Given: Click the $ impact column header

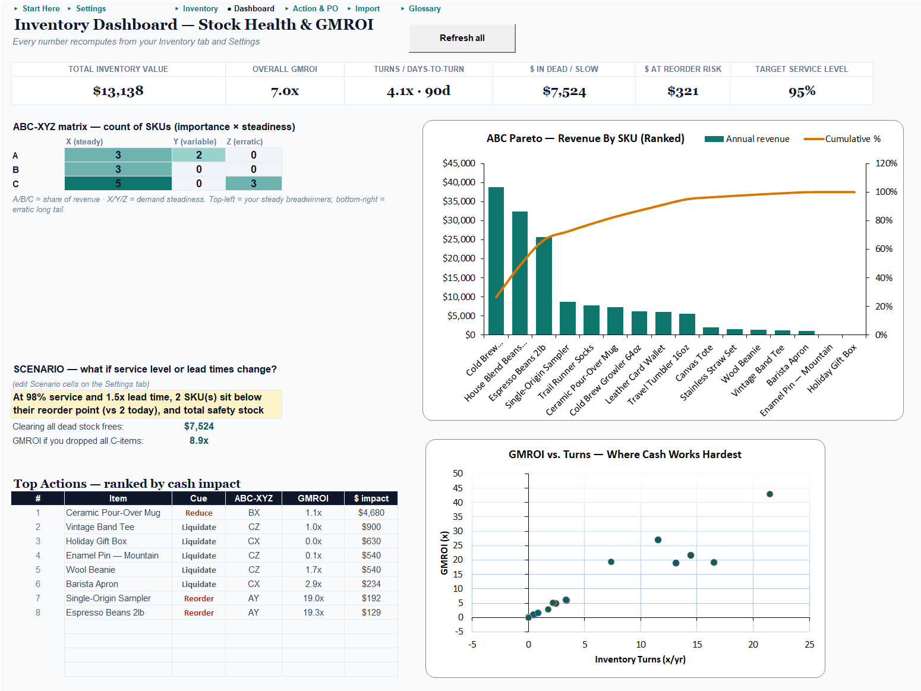Looking at the screenshot, I should coord(371,498).
